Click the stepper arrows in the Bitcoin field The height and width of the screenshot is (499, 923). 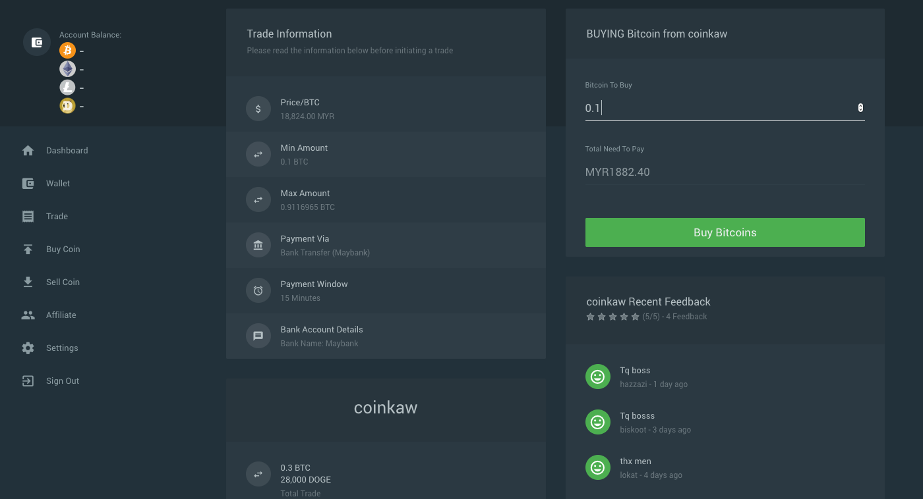pos(860,108)
